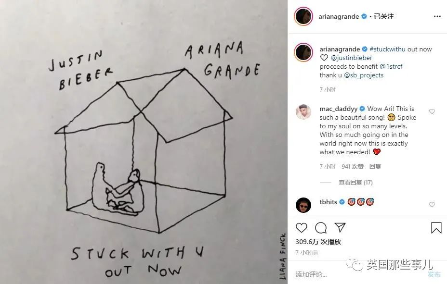Image resolution: width=447 pixels, height=284 pixels.
Task: Open the comment bubble icon
Action: [x=321, y=228]
